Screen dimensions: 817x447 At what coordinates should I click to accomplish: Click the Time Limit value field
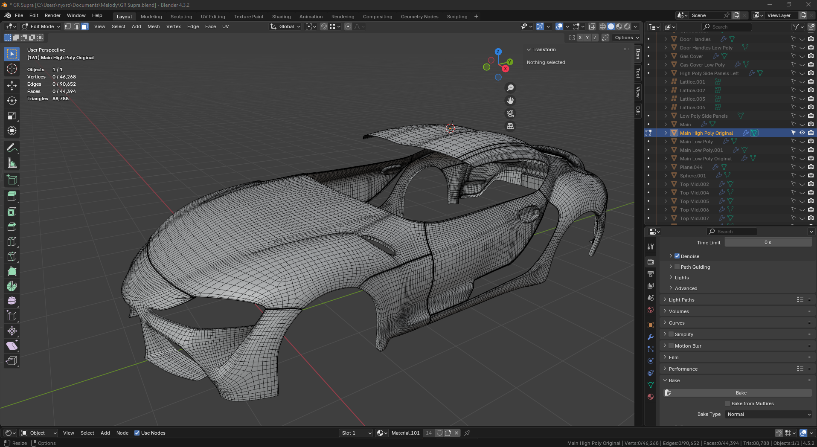[x=768, y=242]
